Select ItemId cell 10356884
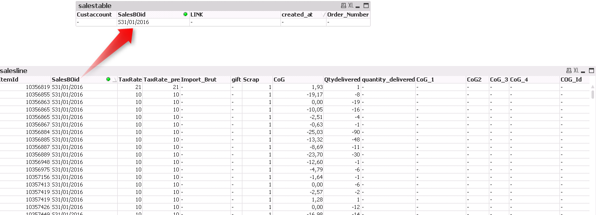Image resolution: width=596 pixels, height=215 pixels. [38, 132]
